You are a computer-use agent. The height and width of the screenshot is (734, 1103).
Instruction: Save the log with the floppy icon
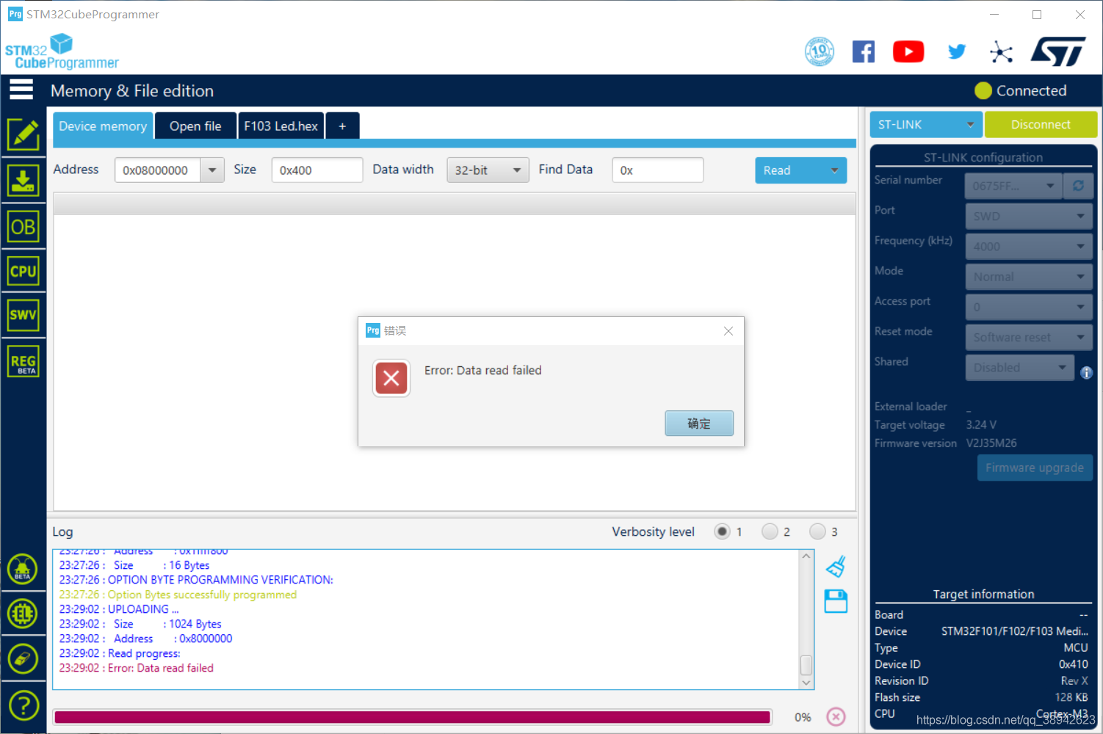coord(836,601)
